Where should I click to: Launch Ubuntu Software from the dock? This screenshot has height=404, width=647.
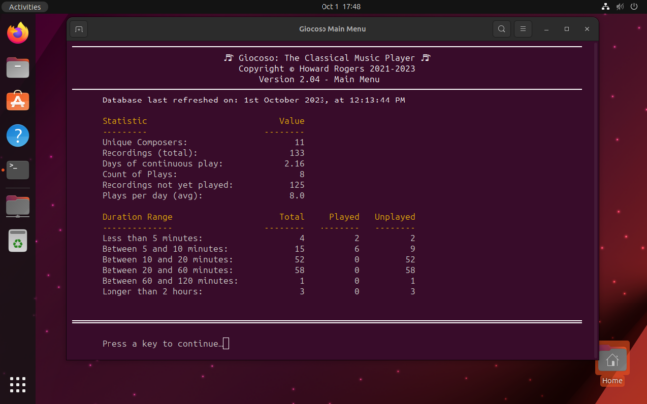pyautogui.click(x=17, y=101)
